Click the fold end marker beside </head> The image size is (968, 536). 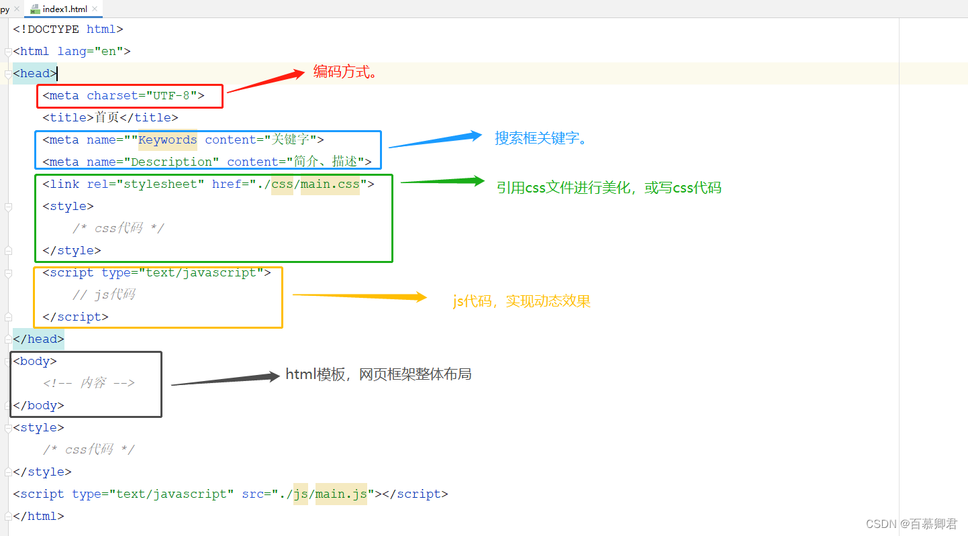[x=7, y=339]
